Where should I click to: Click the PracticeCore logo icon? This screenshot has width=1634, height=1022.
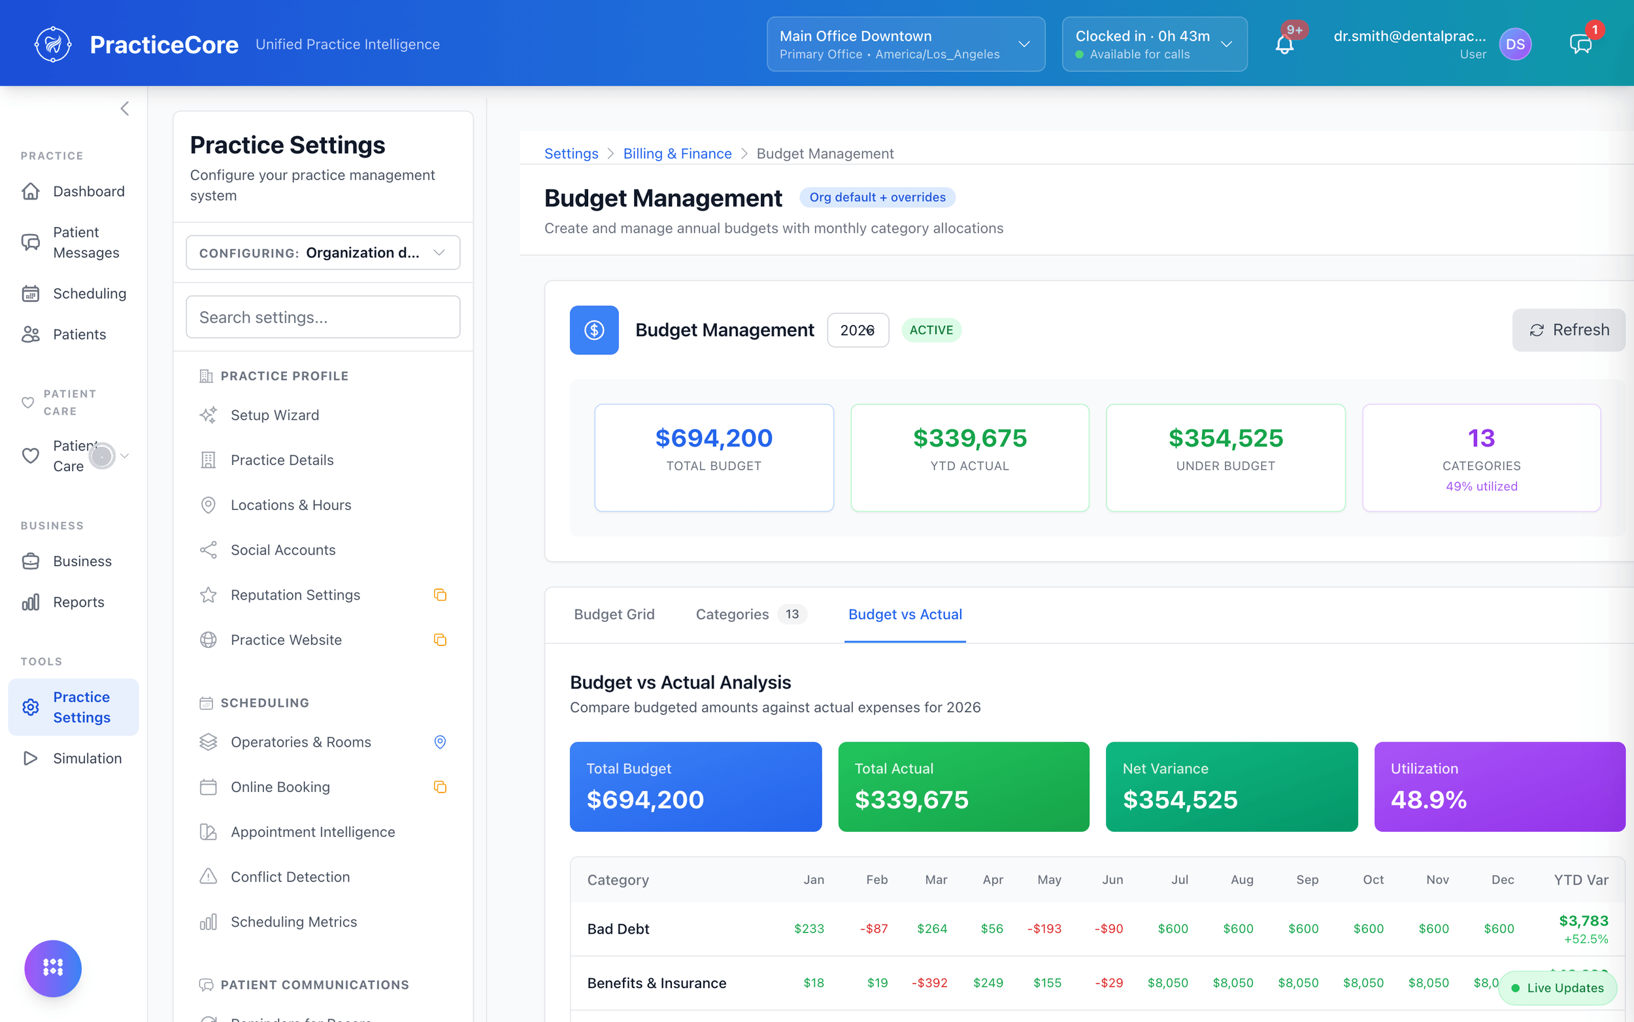53,44
